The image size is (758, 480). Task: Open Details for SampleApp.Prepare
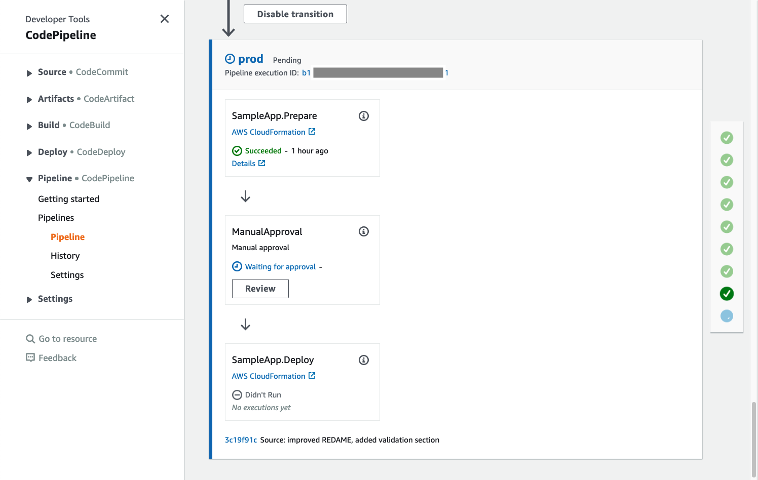pos(248,164)
